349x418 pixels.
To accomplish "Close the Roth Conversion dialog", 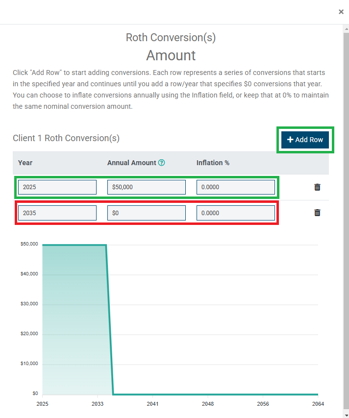I will tap(341, 12).
